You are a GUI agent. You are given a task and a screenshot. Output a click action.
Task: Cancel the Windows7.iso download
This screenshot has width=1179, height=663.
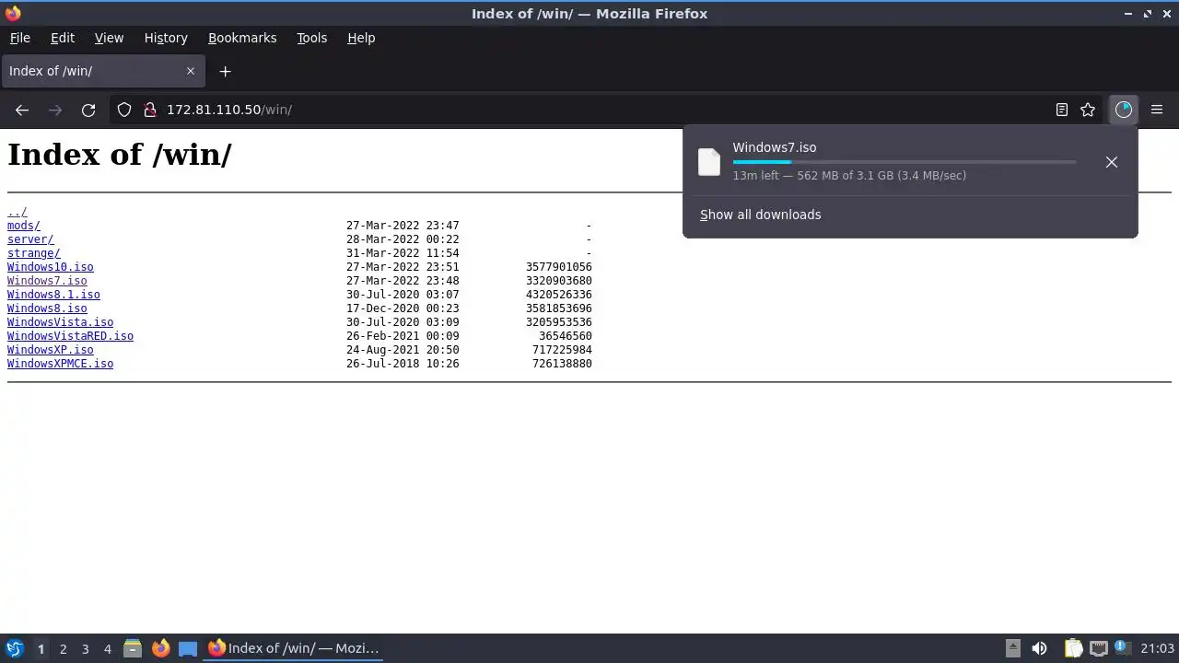pos(1112,162)
